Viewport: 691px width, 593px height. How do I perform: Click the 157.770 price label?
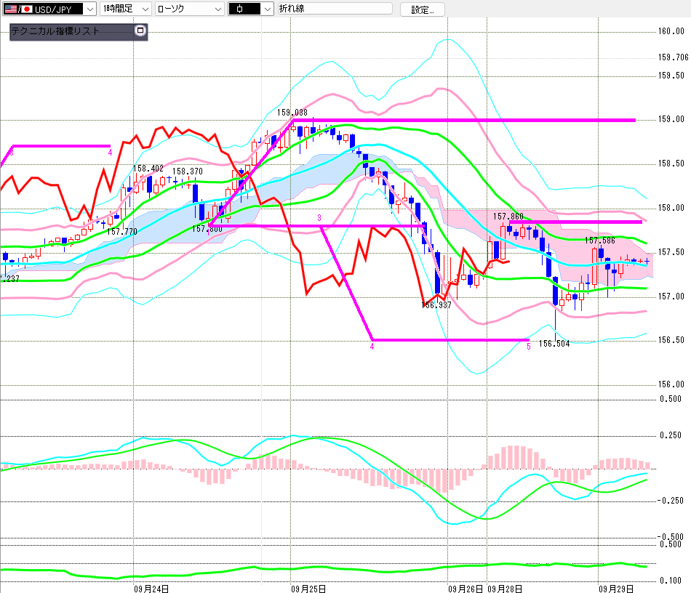[122, 232]
